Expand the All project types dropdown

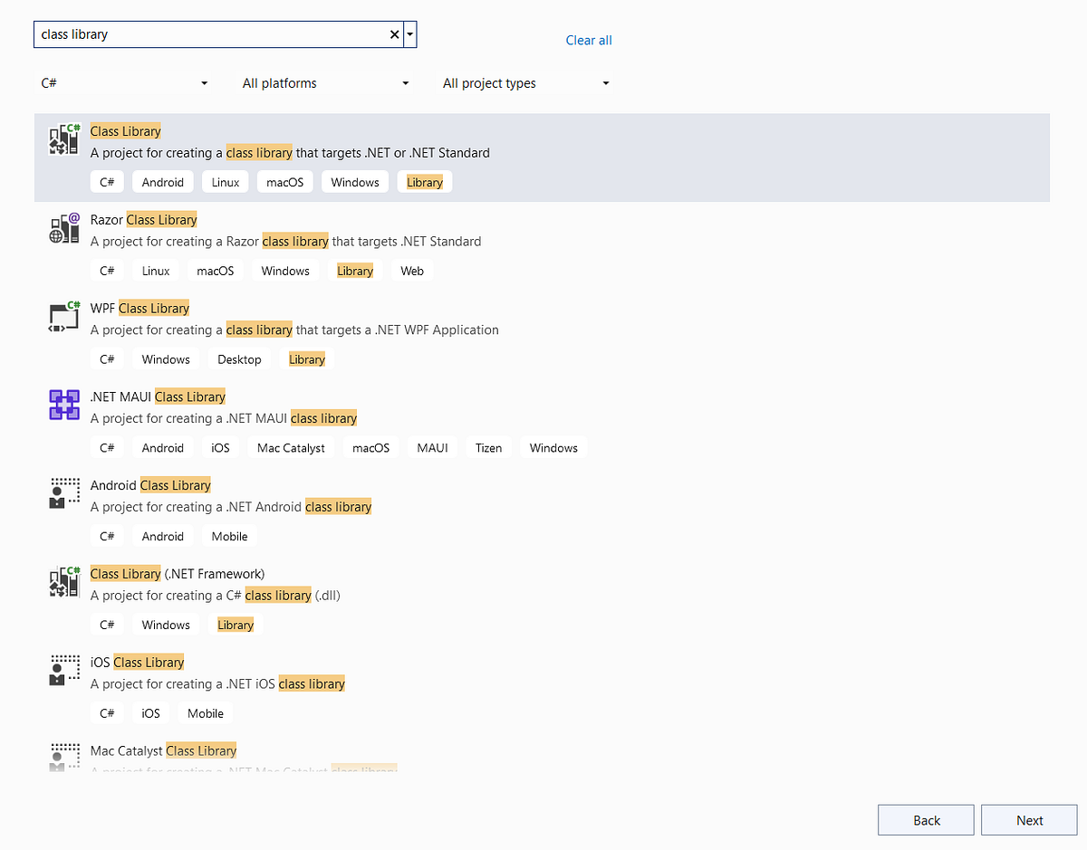click(x=525, y=82)
